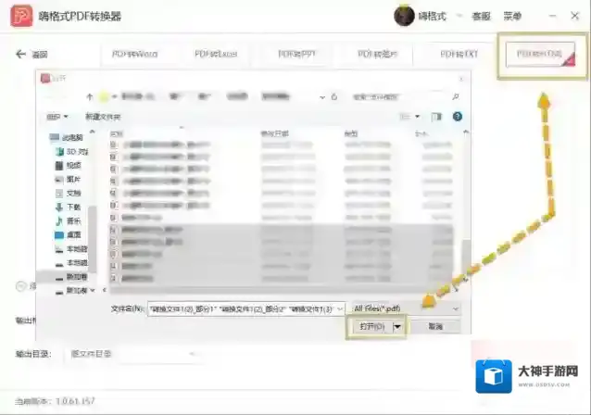Screen dimensions: 591x415
Task: Expand the address bar path history chevron
Action: pos(322,97)
